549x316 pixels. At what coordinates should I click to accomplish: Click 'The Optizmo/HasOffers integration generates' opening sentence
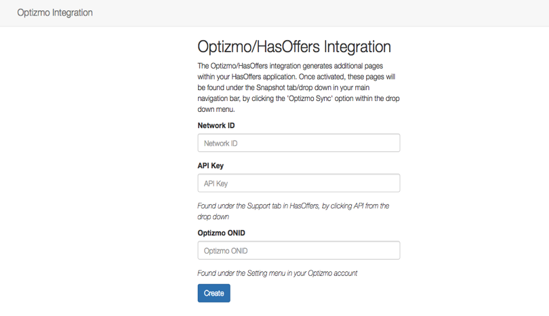coord(265,66)
